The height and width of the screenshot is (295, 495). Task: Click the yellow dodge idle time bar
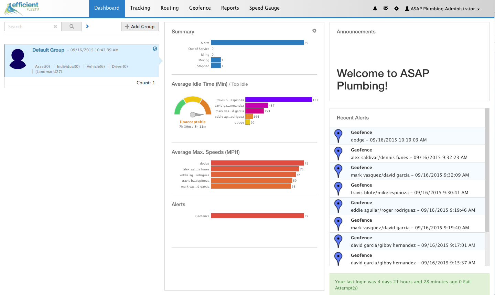pos(248,122)
